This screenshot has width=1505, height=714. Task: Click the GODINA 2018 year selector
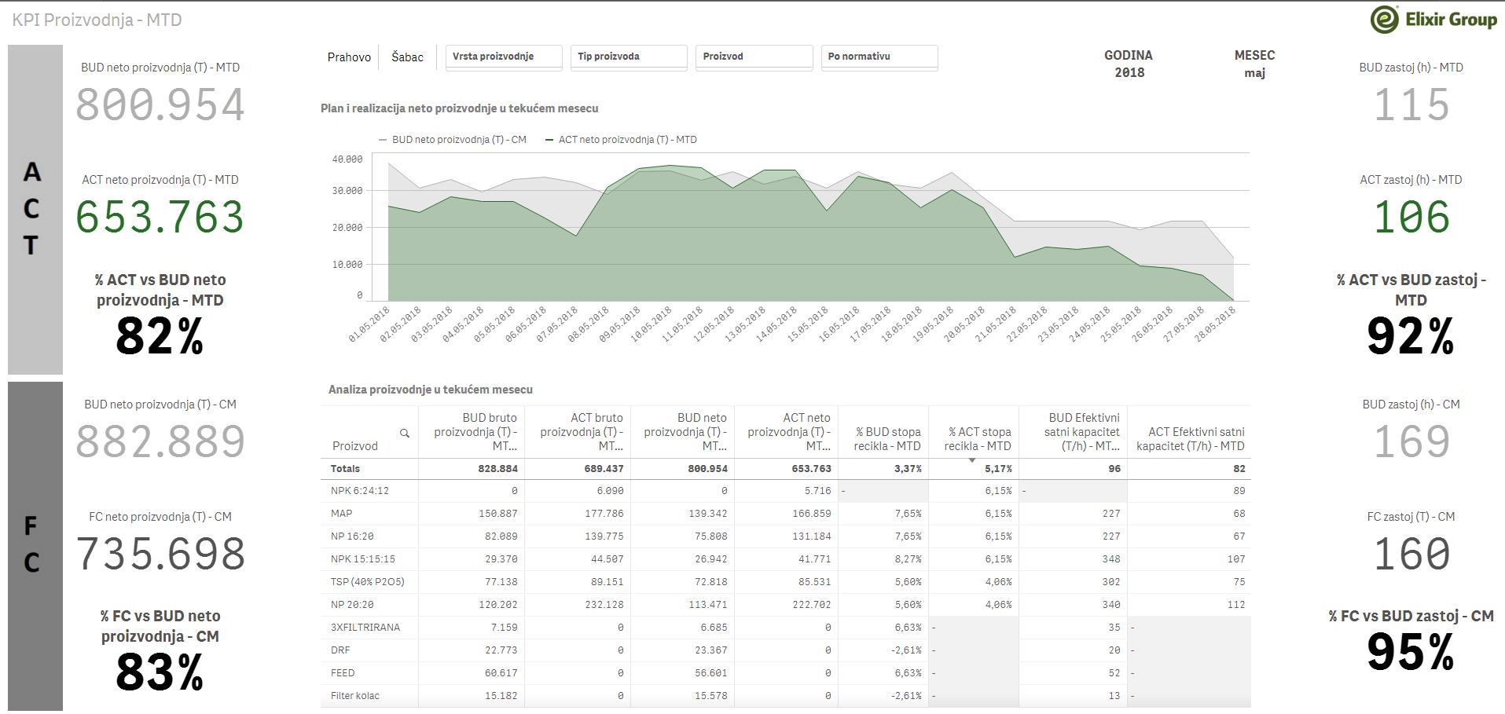click(x=1129, y=64)
